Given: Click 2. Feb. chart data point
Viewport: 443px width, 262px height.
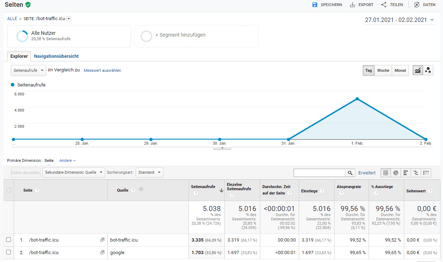Looking at the screenshot, I should coord(426,139).
